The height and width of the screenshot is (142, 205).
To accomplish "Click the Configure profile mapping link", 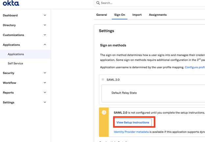I will coord(195,67).
